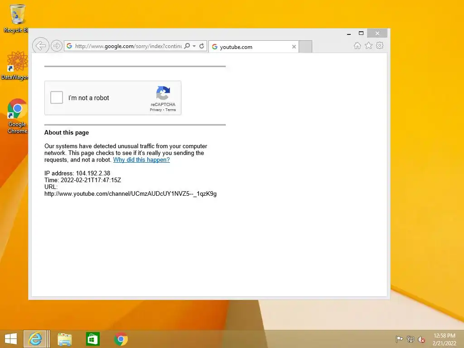Screen dimensions: 464x348
Task: Expand the address bar autocomplete dropdown arrow
Action: coord(194,46)
